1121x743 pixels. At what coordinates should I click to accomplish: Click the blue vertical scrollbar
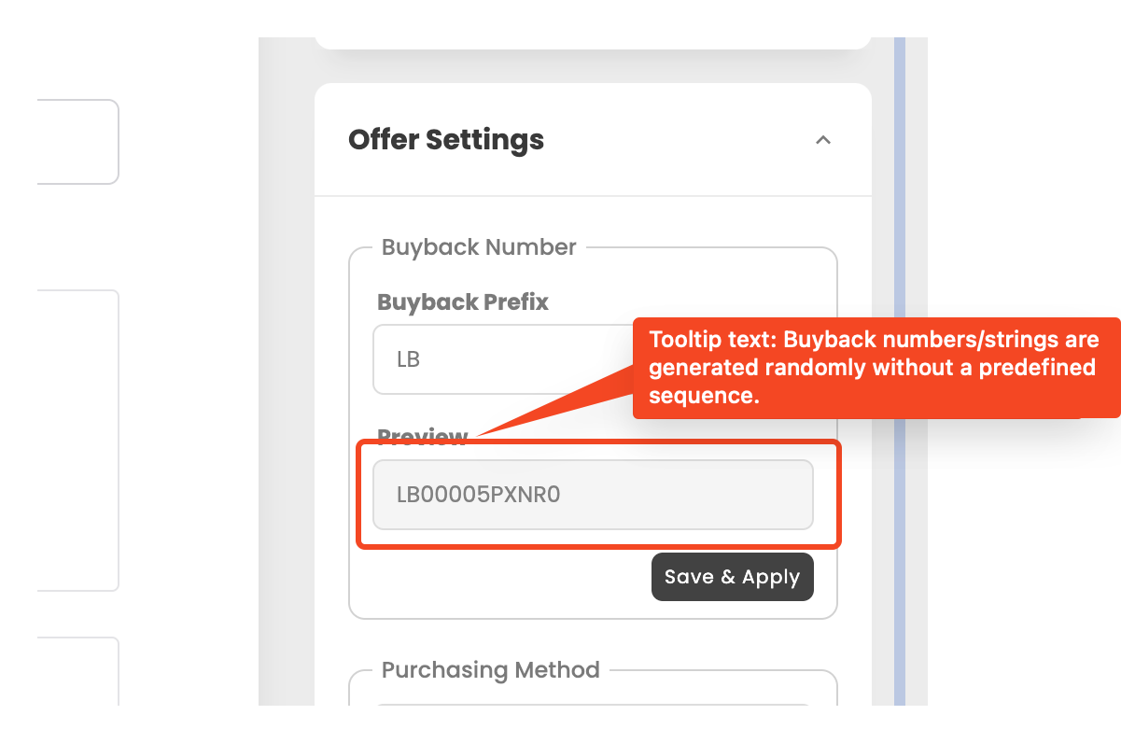(x=900, y=371)
